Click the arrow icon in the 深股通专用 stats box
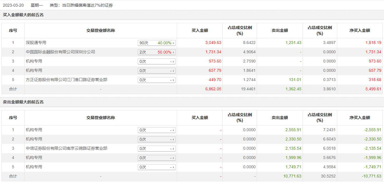 pyautogui.click(x=174, y=43)
